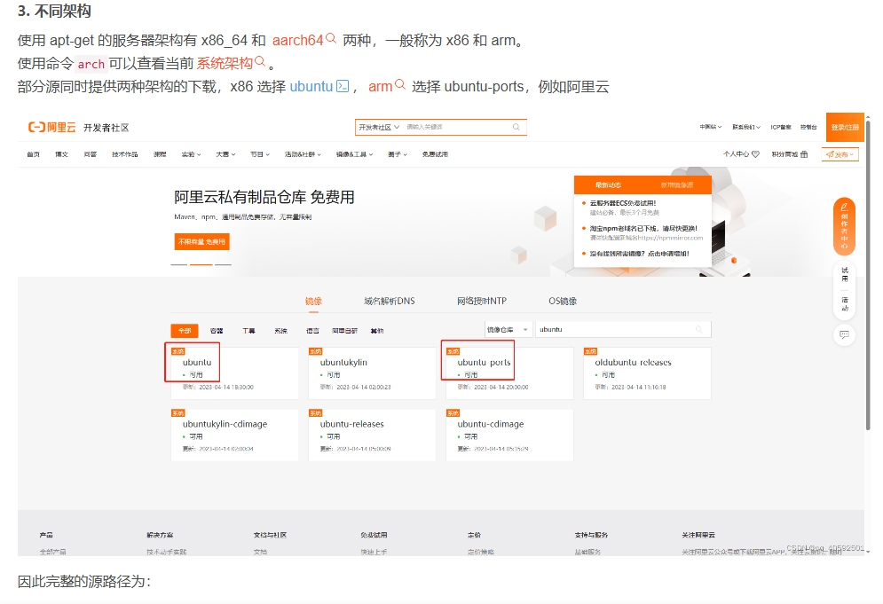The width and height of the screenshot is (883, 604).
Task: Open the 联系我们 dropdown
Action: (746, 127)
